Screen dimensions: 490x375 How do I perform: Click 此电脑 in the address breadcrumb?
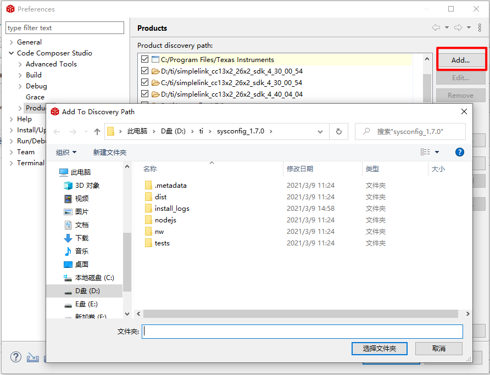pyautogui.click(x=137, y=131)
